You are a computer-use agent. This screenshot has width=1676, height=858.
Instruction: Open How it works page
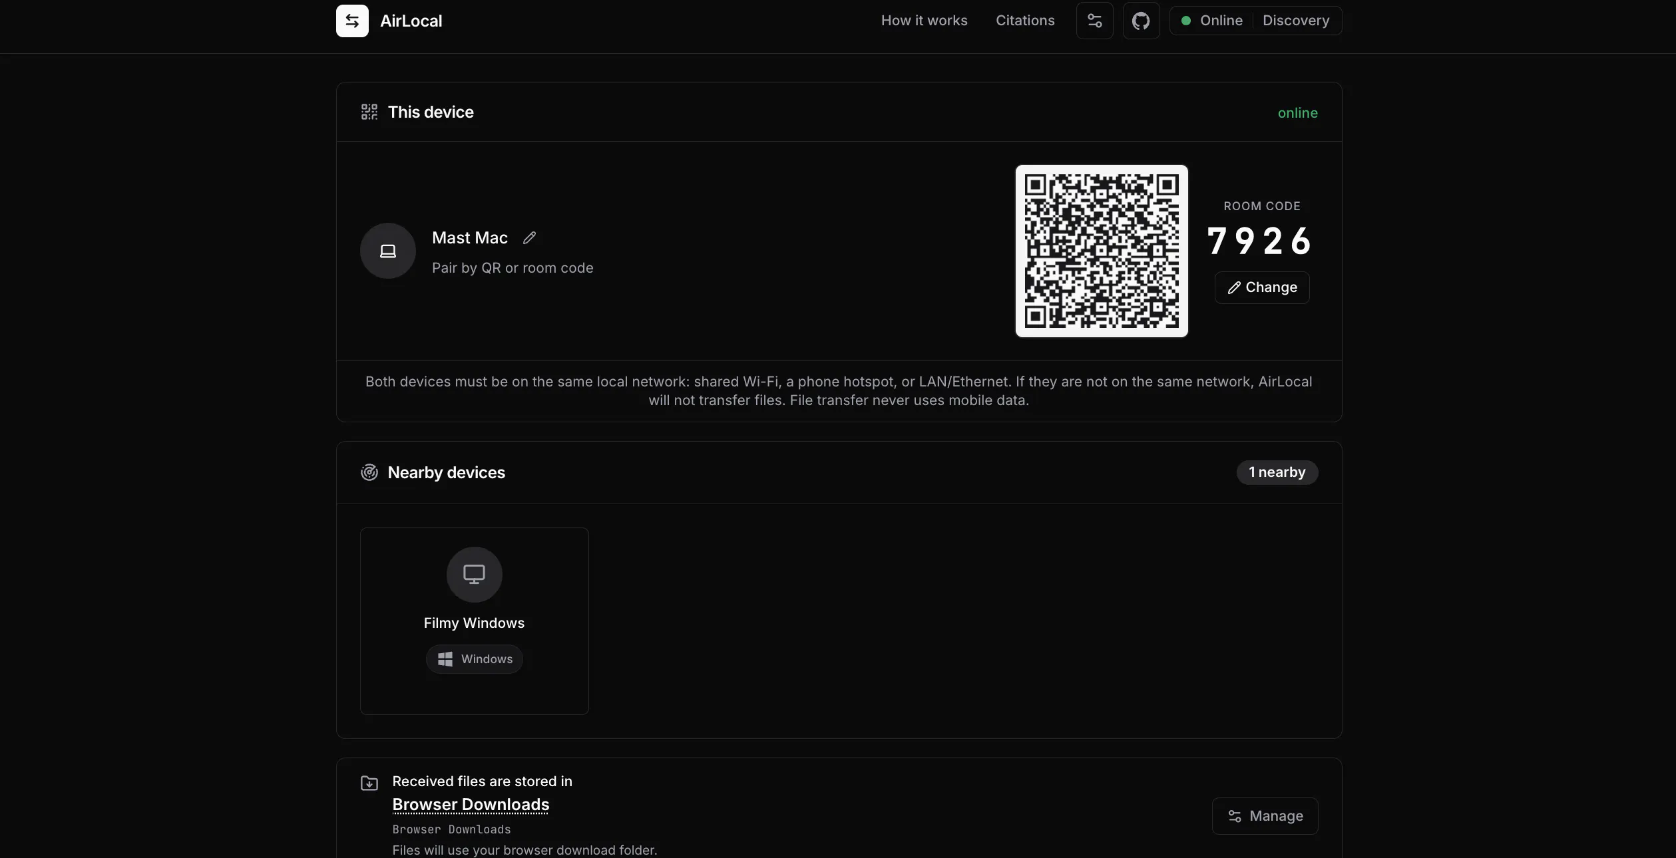[925, 21]
